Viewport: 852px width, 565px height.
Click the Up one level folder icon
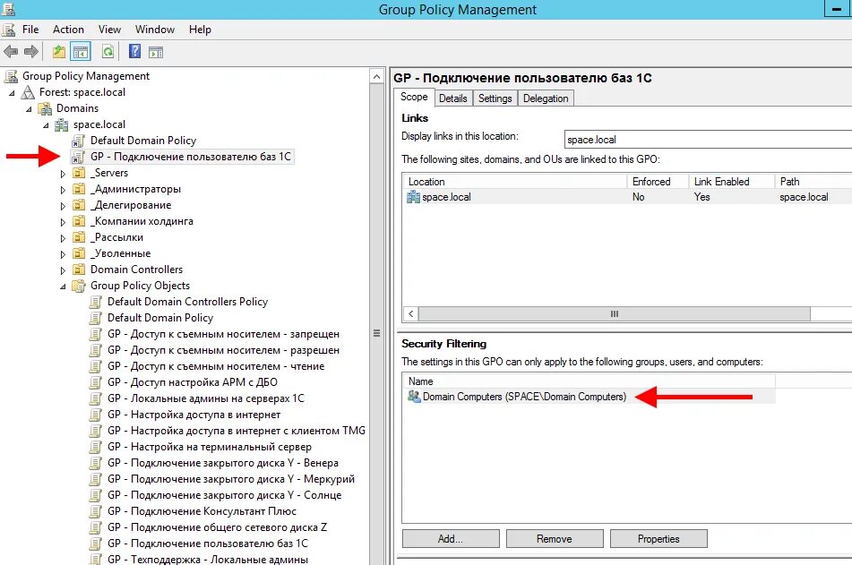pyautogui.click(x=59, y=52)
